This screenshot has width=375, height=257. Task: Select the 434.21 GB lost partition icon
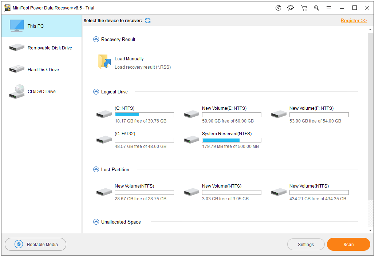[279, 192]
